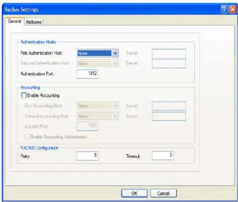
Task: Toggle the Enable Accounting Authenticator checkbox
Action: pos(27,137)
